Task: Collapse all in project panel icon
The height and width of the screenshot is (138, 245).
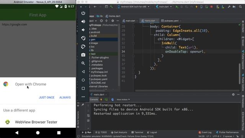Action: coord(106,21)
